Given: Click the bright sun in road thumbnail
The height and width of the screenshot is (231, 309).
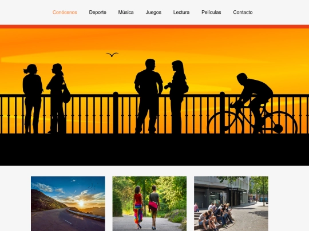Looking at the screenshot, I should click(81, 203).
